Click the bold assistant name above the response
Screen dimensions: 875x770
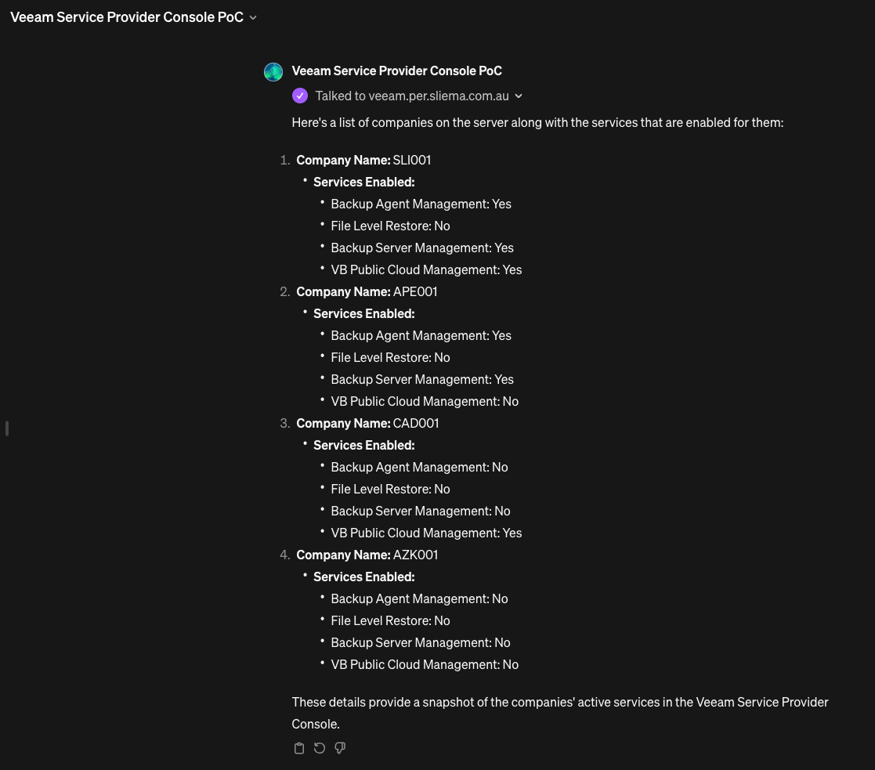coord(396,70)
